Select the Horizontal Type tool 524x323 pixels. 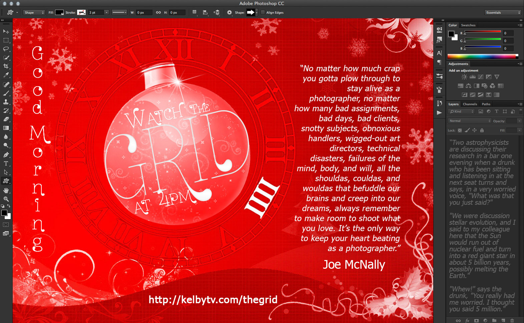[x=6, y=163]
